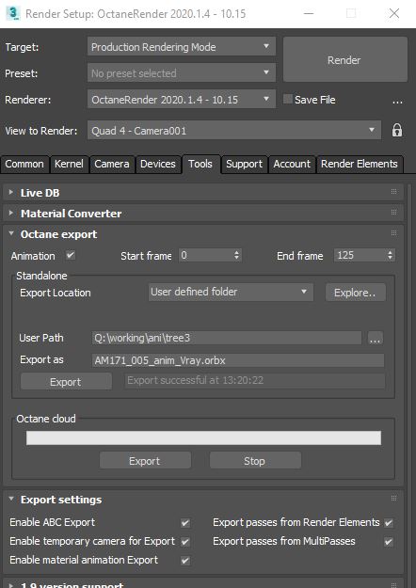Close the Render Setup window

click(394, 13)
